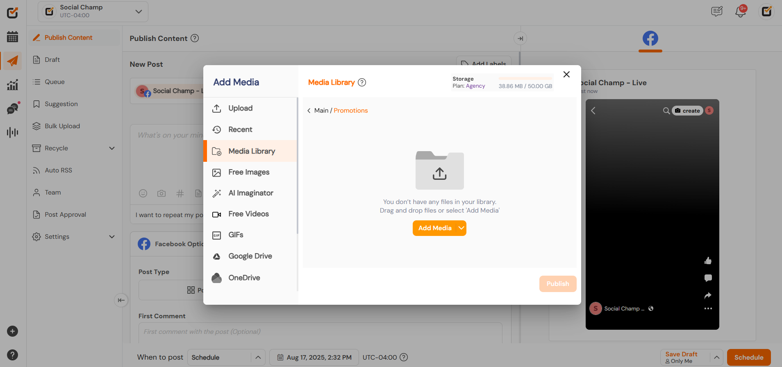Select AI Imaginator option
The image size is (782, 367).
pos(250,193)
